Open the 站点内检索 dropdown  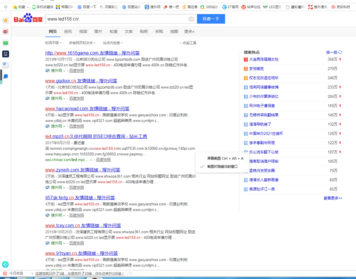point(113,43)
